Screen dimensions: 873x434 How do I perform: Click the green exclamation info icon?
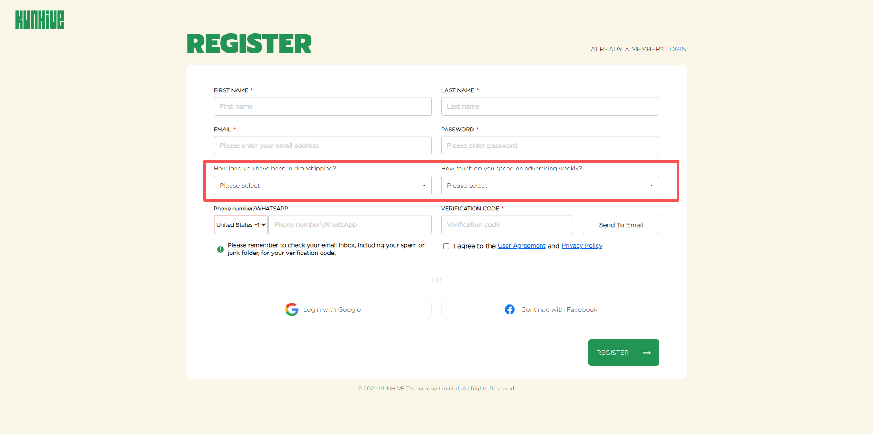coord(221,249)
